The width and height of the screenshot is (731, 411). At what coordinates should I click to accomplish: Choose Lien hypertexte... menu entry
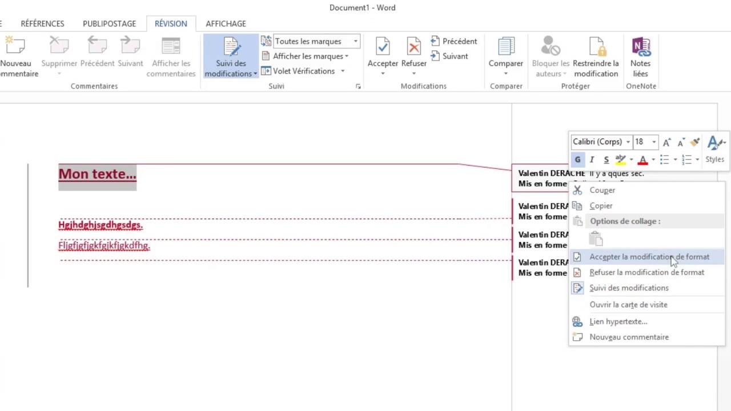tap(647, 321)
